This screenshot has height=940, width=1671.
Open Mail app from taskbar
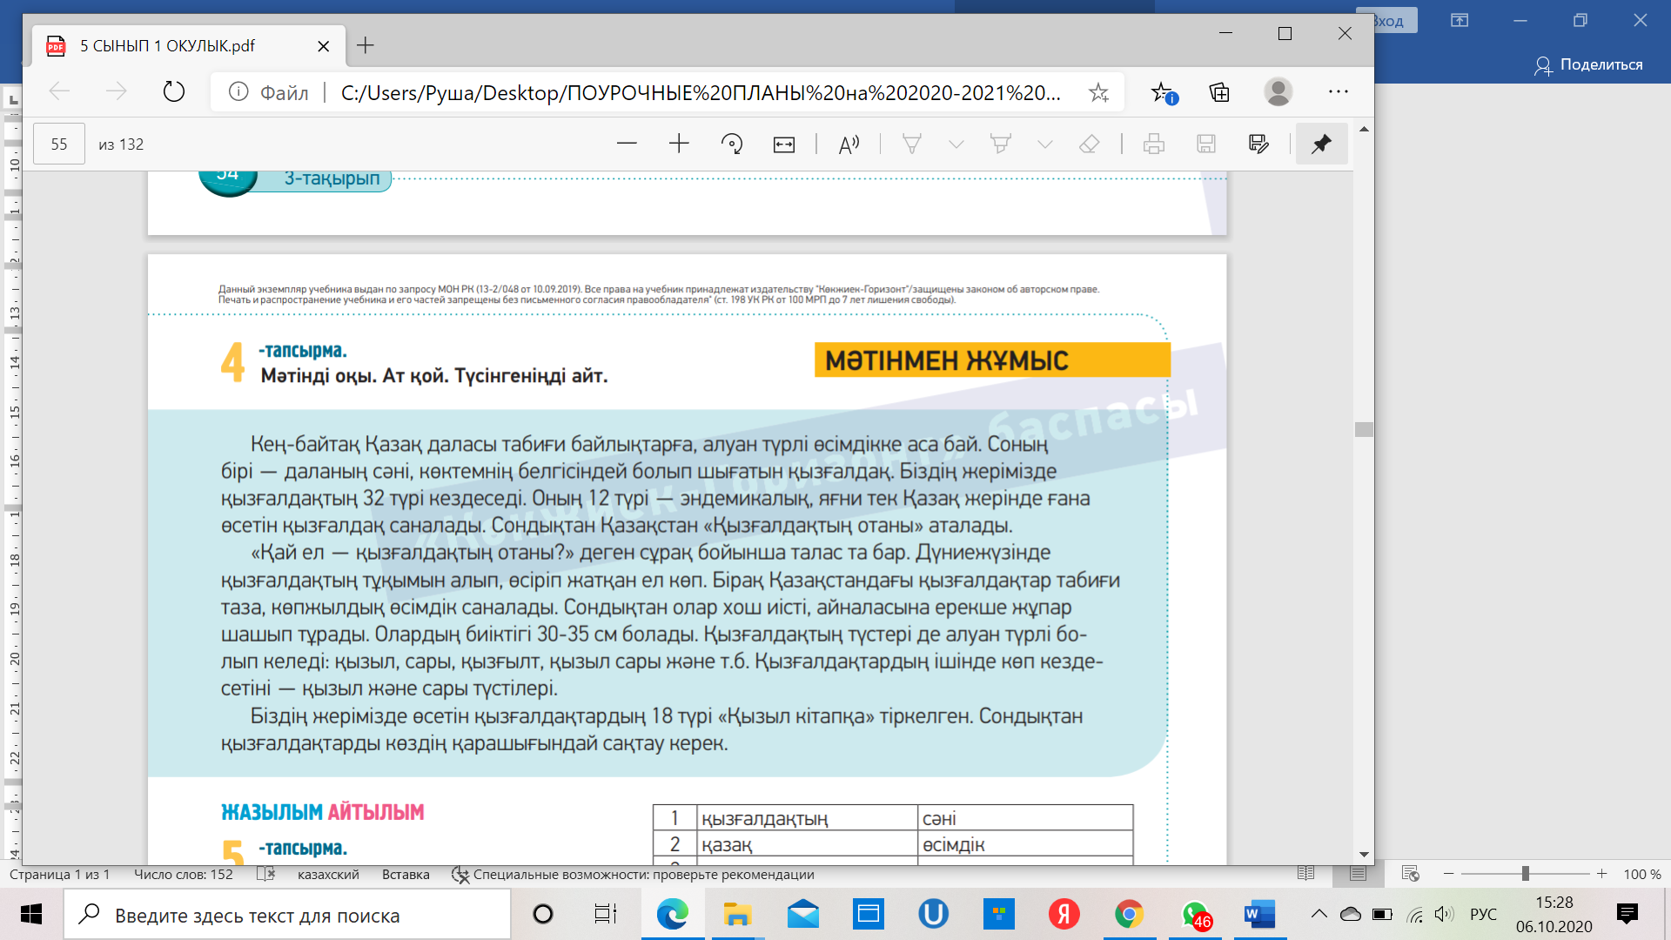802,915
